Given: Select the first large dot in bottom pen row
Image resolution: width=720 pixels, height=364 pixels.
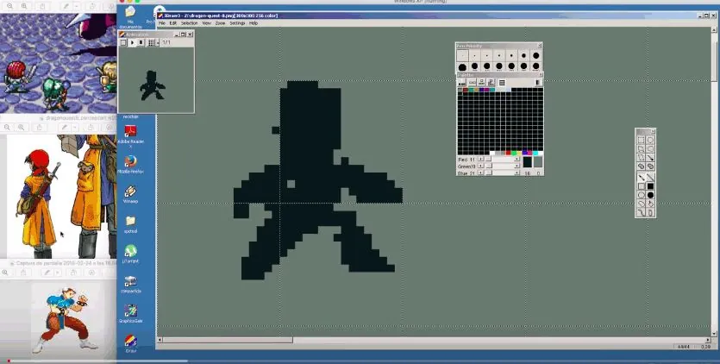Looking at the screenshot, I should point(462,67).
